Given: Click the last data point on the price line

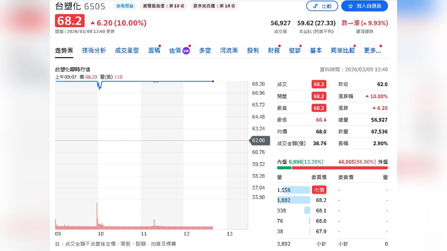Looking at the screenshot, I should pos(213,81).
